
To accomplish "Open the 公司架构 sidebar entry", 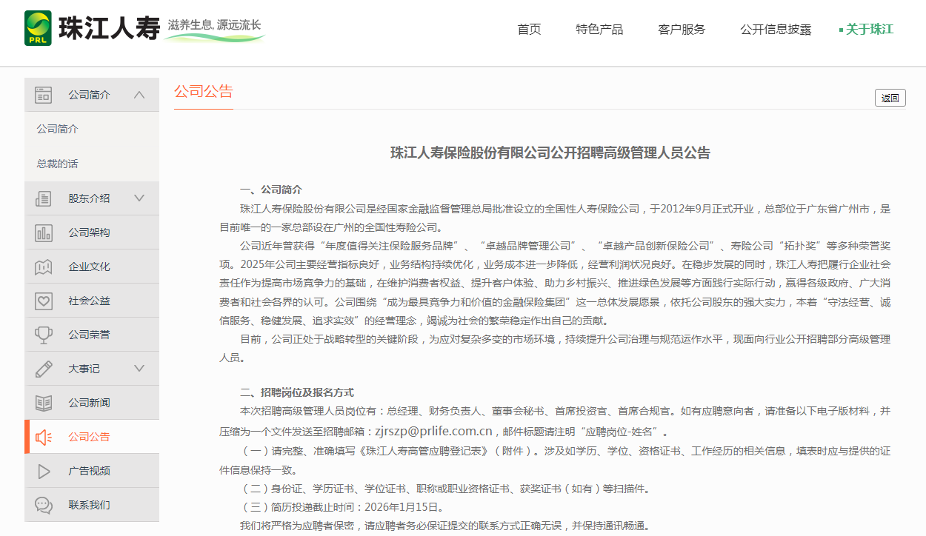I will tap(92, 232).
